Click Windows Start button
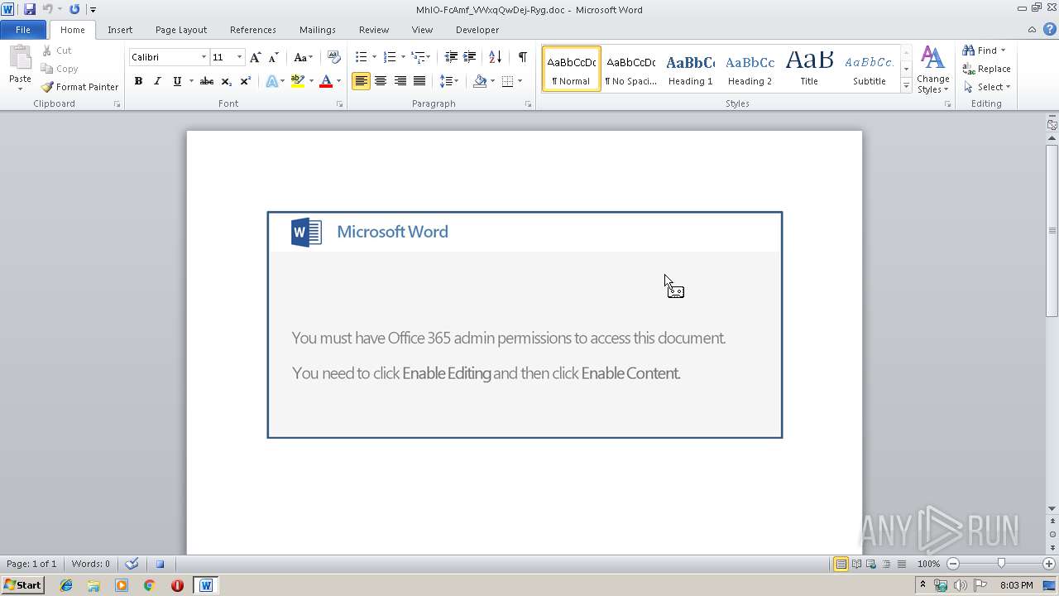This screenshot has height=596, width=1059. (22, 585)
